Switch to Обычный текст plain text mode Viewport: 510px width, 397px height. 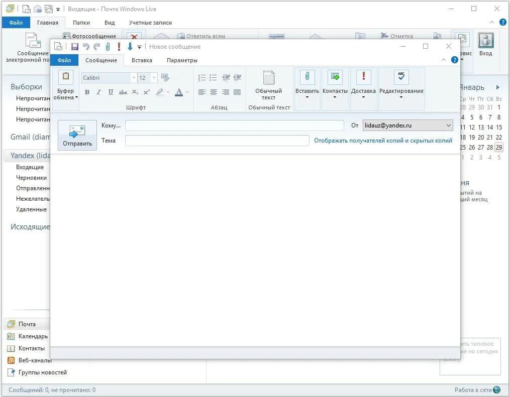click(269, 85)
